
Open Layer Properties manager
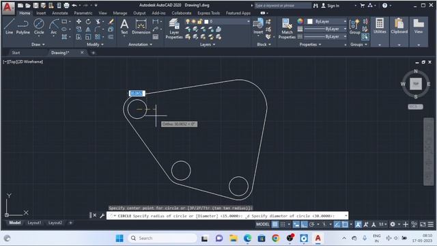click(174, 29)
